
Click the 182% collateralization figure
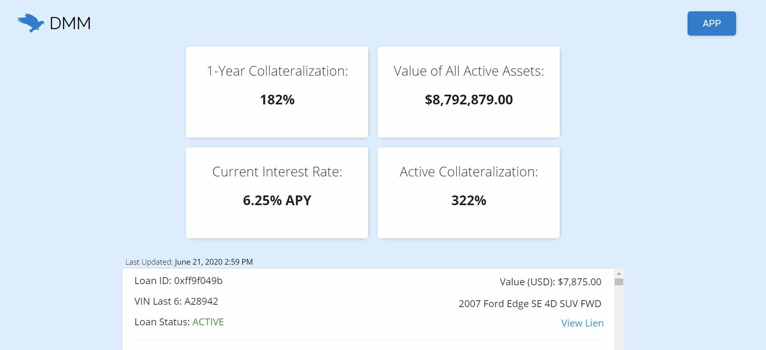click(277, 100)
